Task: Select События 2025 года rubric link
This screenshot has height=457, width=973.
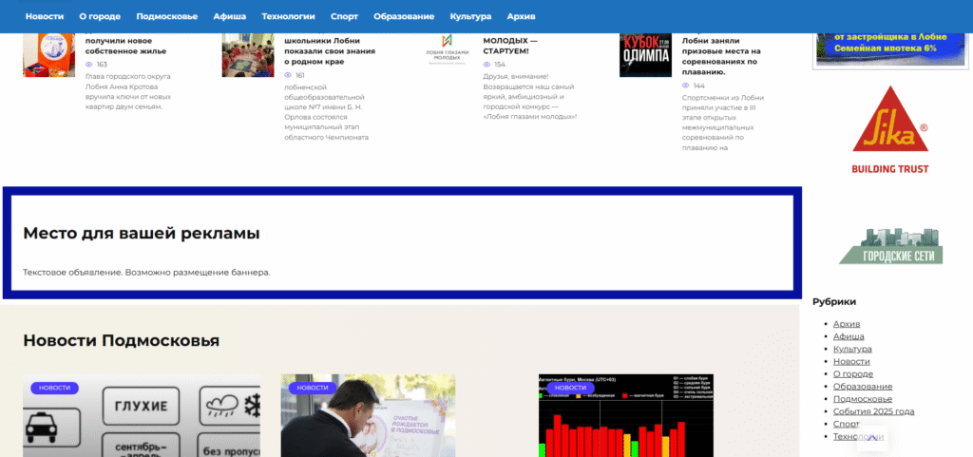Action: tap(873, 411)
